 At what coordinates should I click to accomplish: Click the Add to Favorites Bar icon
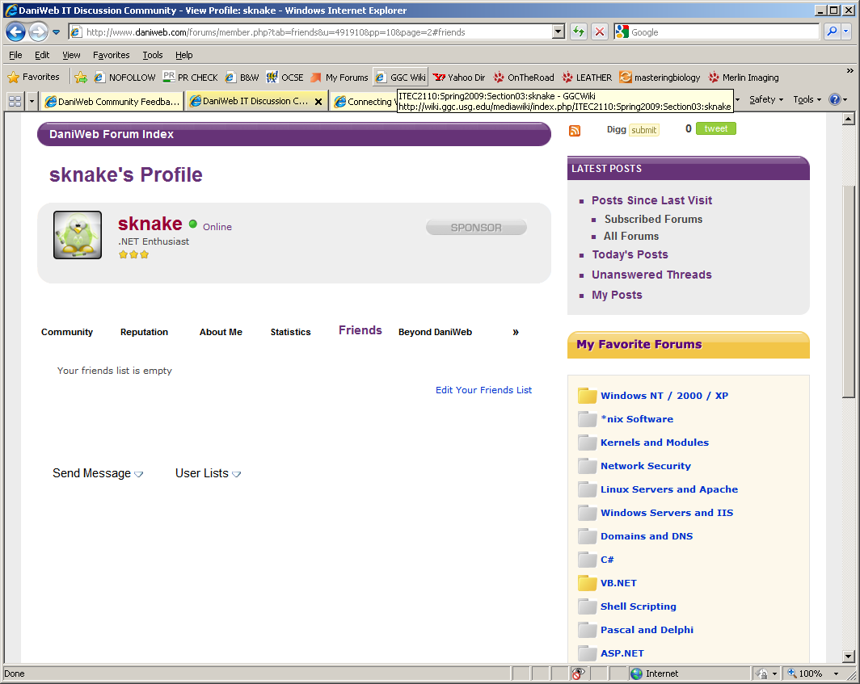pos(81,78)
